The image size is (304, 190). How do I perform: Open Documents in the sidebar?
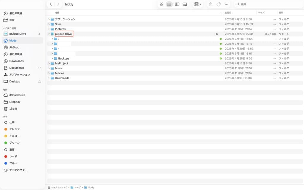[x=17, y=68]
